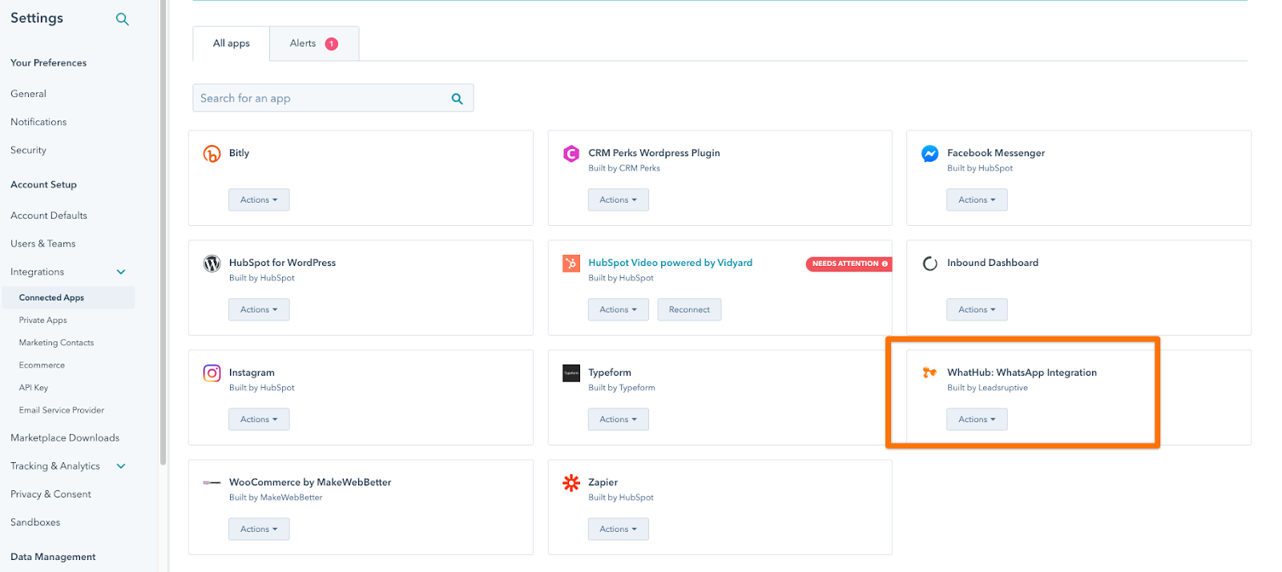Click Reconnect button for HubSpot Video
The height and width of the screenshot is (572, 1282).
[x=689, y=309]
